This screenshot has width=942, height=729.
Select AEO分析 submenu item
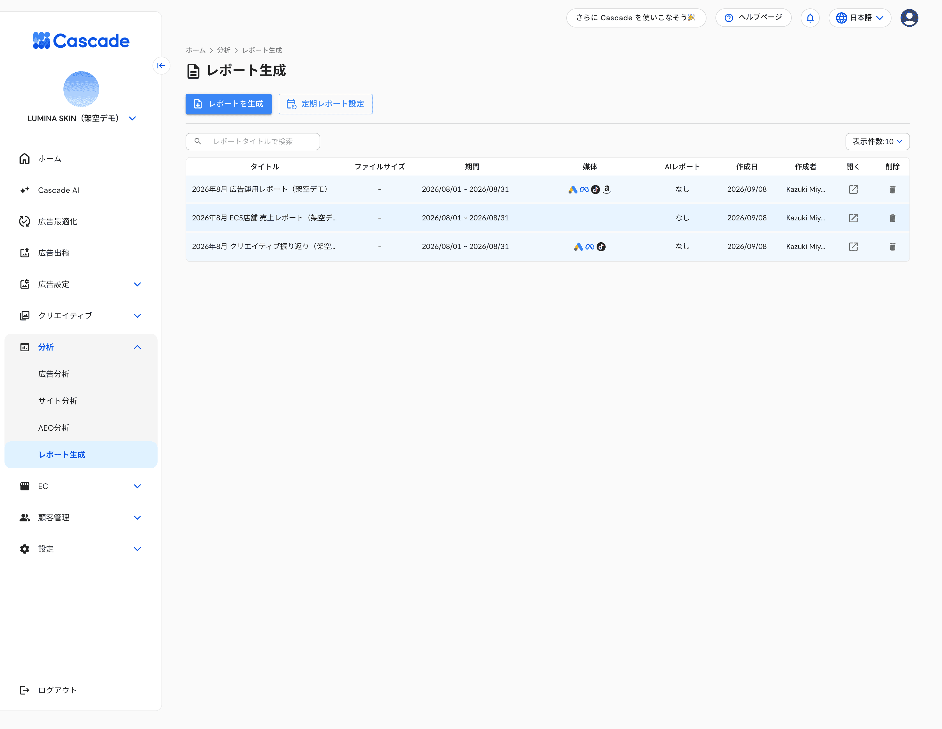[x=81, y=428]
